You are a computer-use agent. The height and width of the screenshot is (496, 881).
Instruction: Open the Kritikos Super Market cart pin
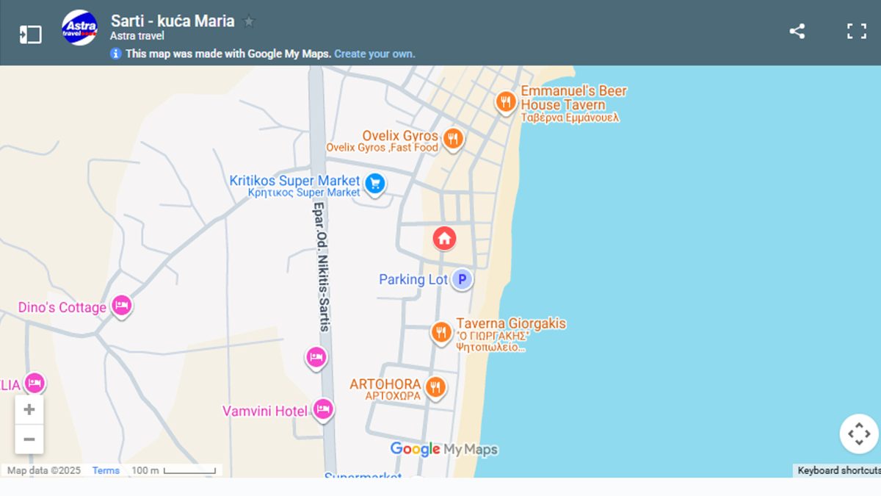pos(375,183)
